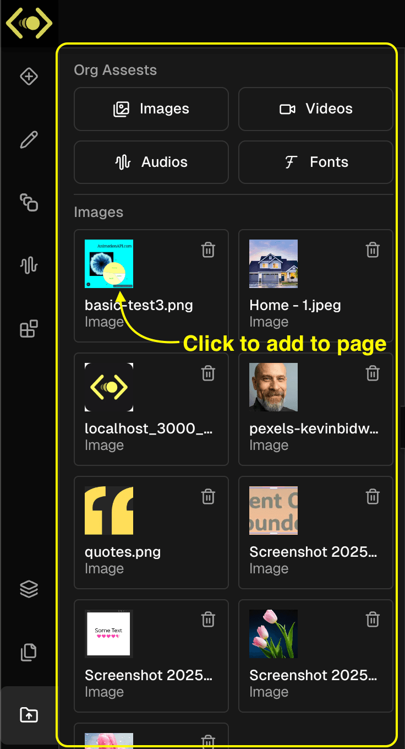Trash the 'ent C ounde' screenshot image
This screenshot has width=405, height=749.
[x=373, y=497]
